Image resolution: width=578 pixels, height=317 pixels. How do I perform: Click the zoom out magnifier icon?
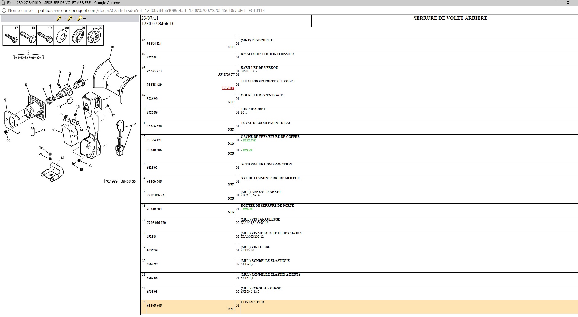point(70,18)
